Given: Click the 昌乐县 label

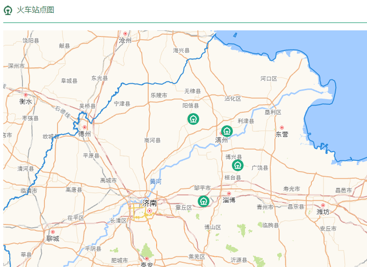Looking at the screenshot, I should click(296, 207).
